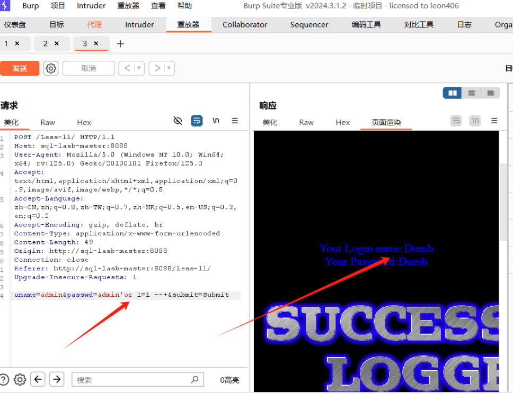Go to previous request in history
This screenshot has width=513, height=393.
click(x=127, y=68)
